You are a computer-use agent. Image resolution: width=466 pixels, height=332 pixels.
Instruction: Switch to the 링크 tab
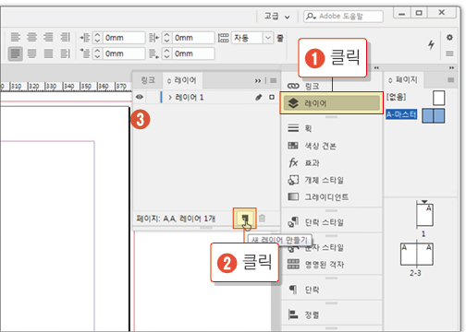pos(148,80)
